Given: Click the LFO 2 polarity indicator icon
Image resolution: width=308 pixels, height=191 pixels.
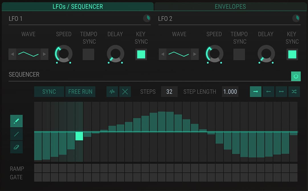Looking at the screenshot, I should coord(296,18).
